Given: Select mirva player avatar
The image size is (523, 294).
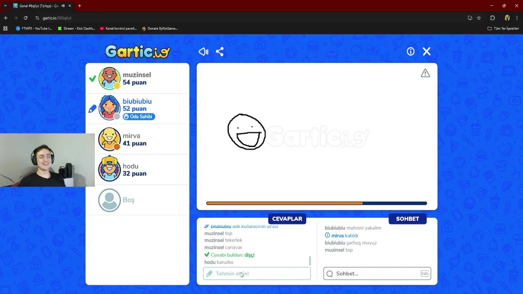Looking at the screenshot, I should click(110, 139).
